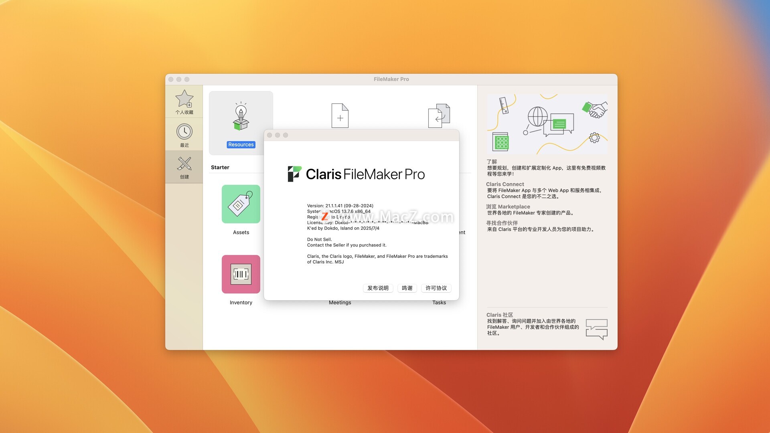Open the 了解 learn link

(492, 162)
